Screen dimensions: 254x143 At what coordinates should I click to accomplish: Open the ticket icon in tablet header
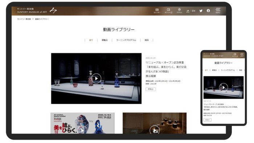tap(168, 11)
